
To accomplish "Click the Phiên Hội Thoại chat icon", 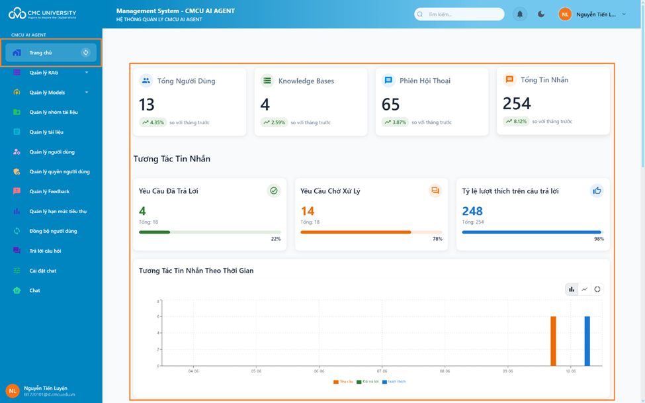I will pyautogui.click(x=388, y=81).
